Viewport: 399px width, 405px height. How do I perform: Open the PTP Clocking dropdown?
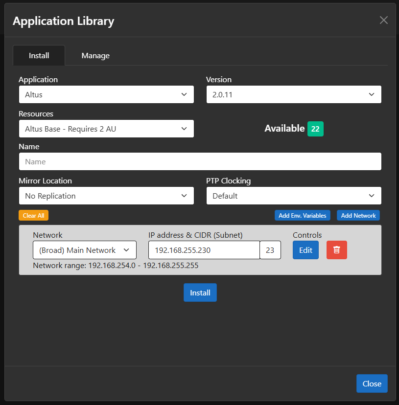293,196
